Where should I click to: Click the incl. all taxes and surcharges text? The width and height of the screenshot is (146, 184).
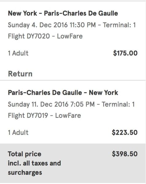coord(34,168)
